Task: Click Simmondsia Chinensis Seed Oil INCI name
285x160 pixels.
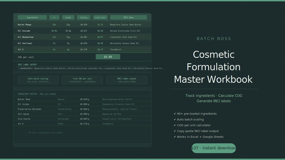Action: coord(118,104)
